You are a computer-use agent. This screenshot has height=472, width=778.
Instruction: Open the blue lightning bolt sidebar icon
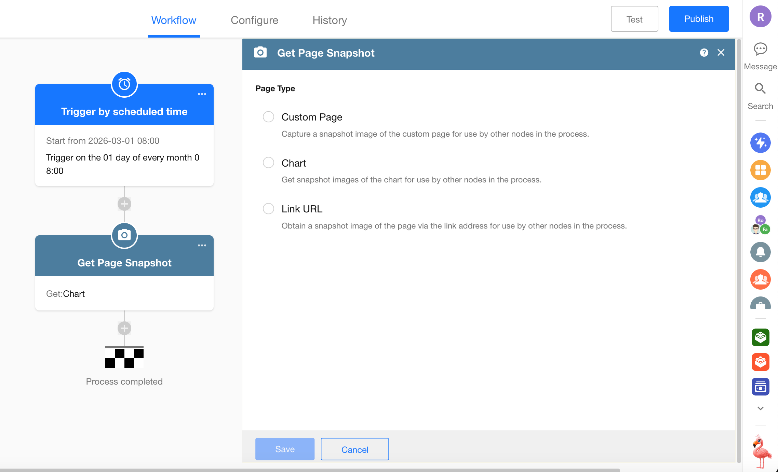(x=760, y=143)
